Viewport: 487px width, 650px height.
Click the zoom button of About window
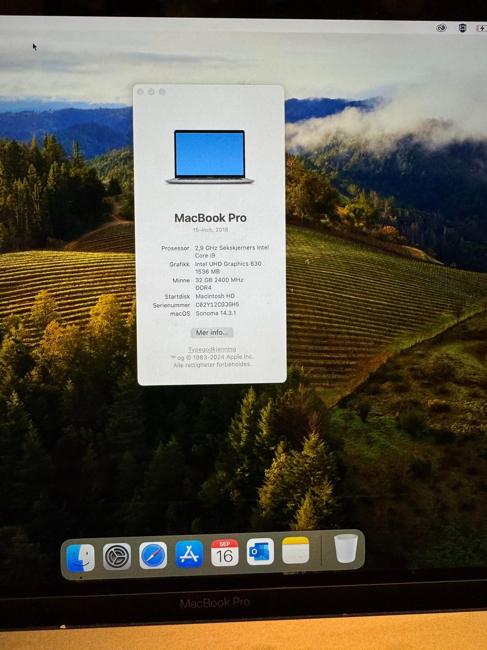pos(162,92)
